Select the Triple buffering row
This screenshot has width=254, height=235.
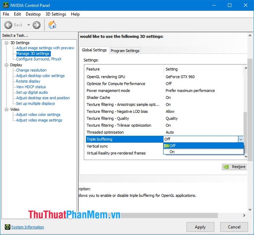tap(124, 139)
